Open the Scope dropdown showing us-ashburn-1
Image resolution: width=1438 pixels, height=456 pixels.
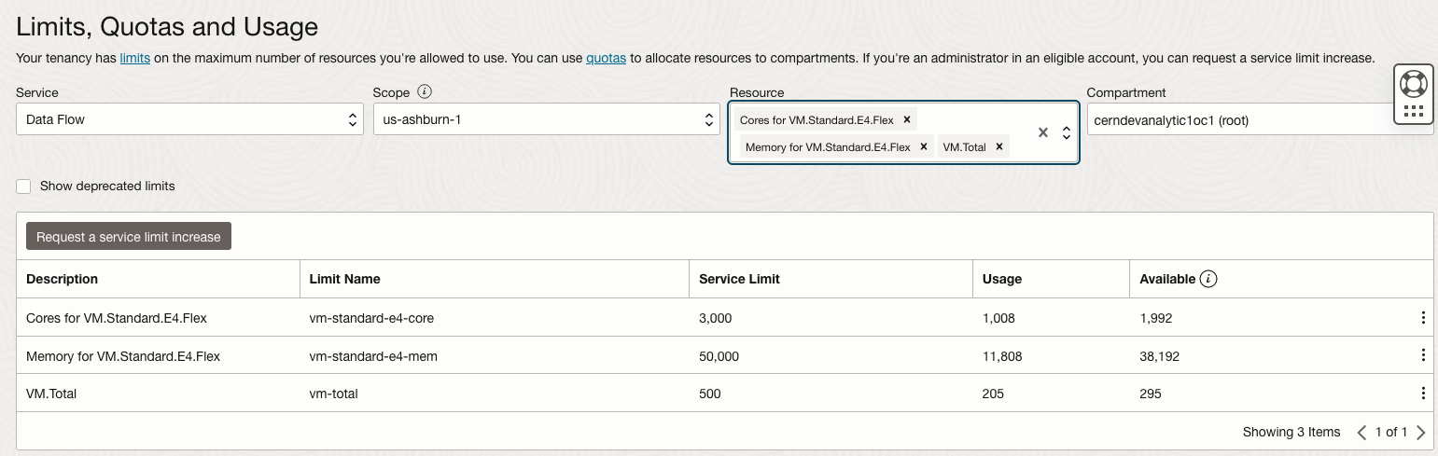click(x=546, y=119)
